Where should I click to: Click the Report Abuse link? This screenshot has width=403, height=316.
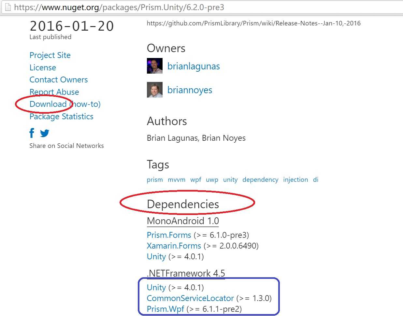54,92
